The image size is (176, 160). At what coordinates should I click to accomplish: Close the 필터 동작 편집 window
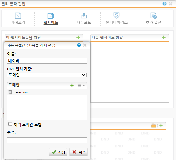[x=171, y=4]
